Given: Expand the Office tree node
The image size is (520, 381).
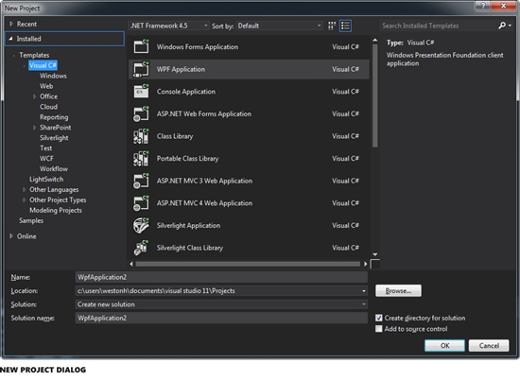Looking at the screenshot, I should coord(34,96).
